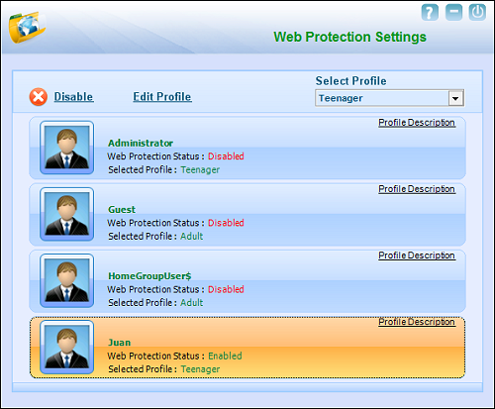This screenshot has height=409, width=495.
Task: Open the Edit Profile link
Action: 162,97
